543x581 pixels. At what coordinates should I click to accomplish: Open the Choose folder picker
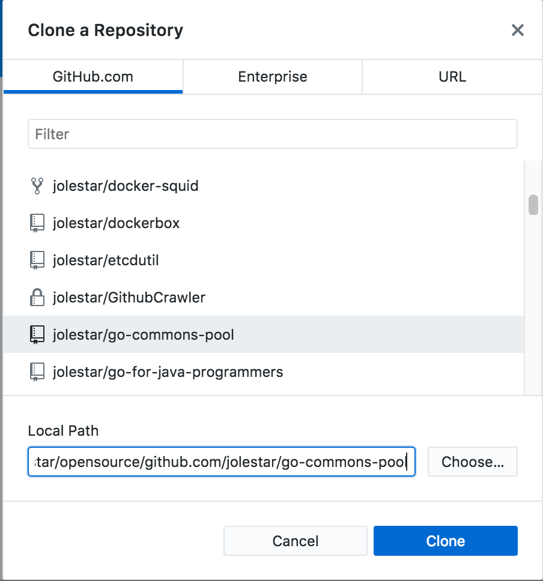click(x=472, y=462)
